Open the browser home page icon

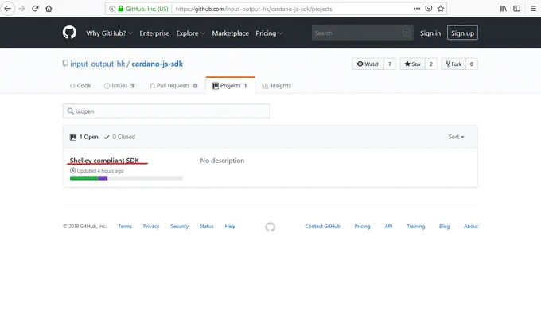click(x=49, y=9)
